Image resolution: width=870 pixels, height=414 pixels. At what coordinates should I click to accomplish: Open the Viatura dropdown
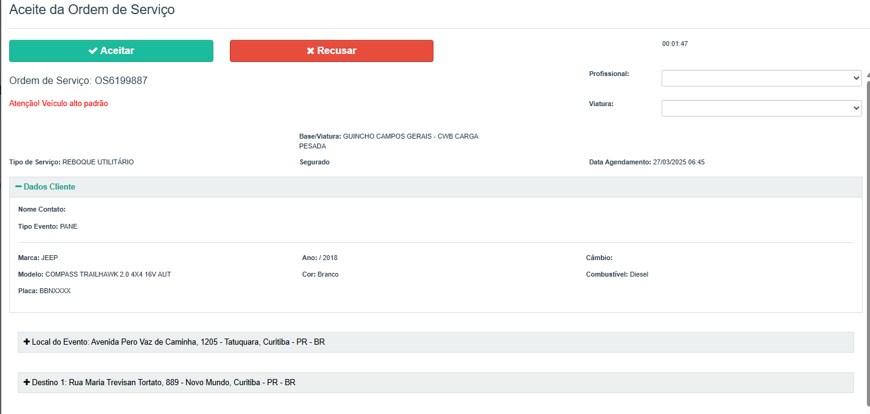(x=761, y=108)
